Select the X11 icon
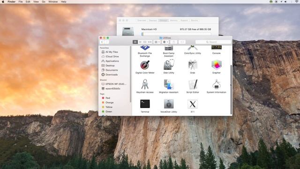Viewport: 300px width, 169px height. click(193, 104)
